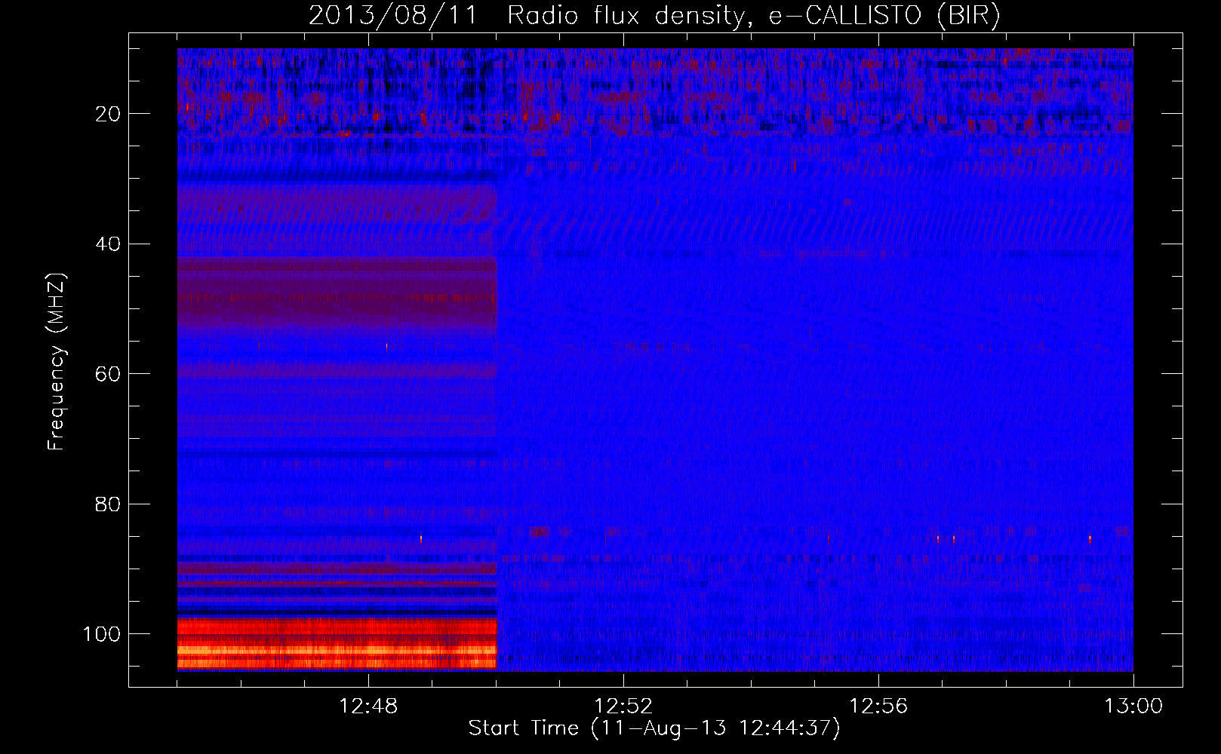The height and width of the screenshot is (754, 1221).
Task: Click the 20 frequency tick label
Action: tap(108, 114)
